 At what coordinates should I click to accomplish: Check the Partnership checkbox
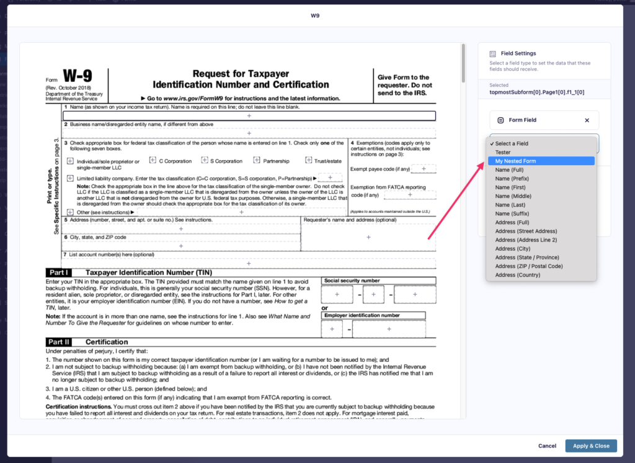tap(256, 161)
